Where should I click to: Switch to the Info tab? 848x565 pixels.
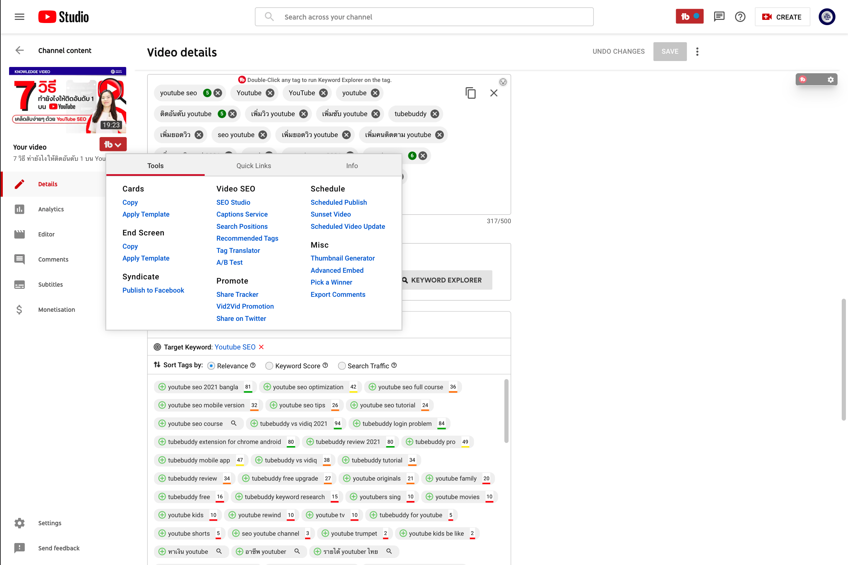point(351,165)
